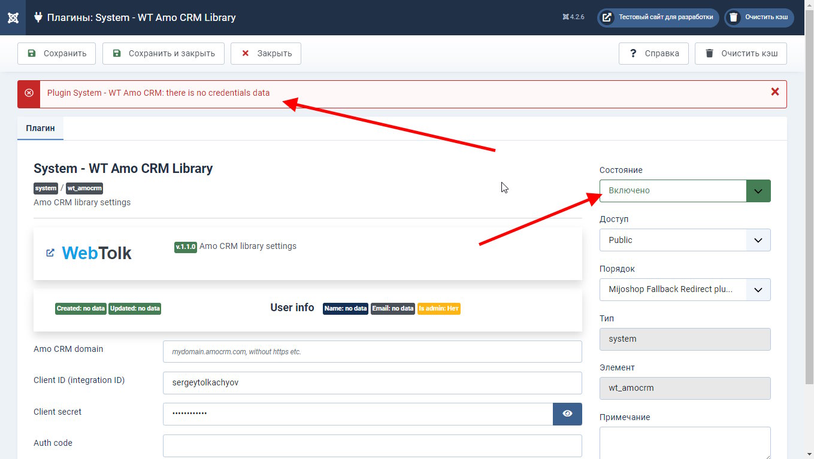814x459 pixels.
Task: Focus the Client secret password field
Action: [x=358, y=414]
